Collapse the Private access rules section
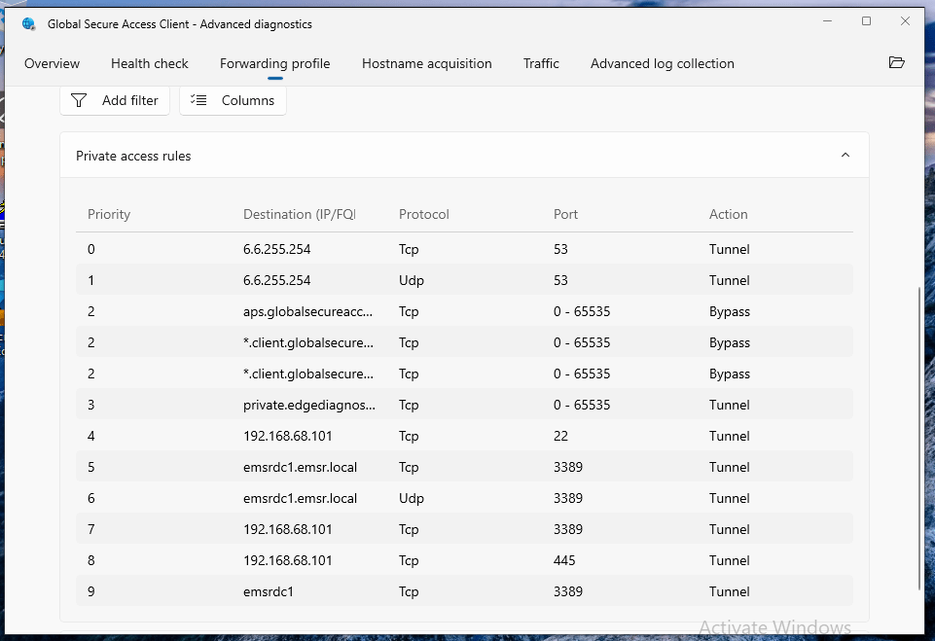Image resolution: width=935 pixels, height=641 pixels. 845,156
